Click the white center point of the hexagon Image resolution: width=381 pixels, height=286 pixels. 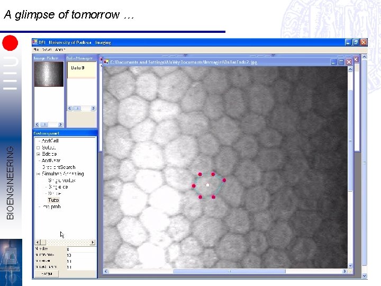coord(207,185)
